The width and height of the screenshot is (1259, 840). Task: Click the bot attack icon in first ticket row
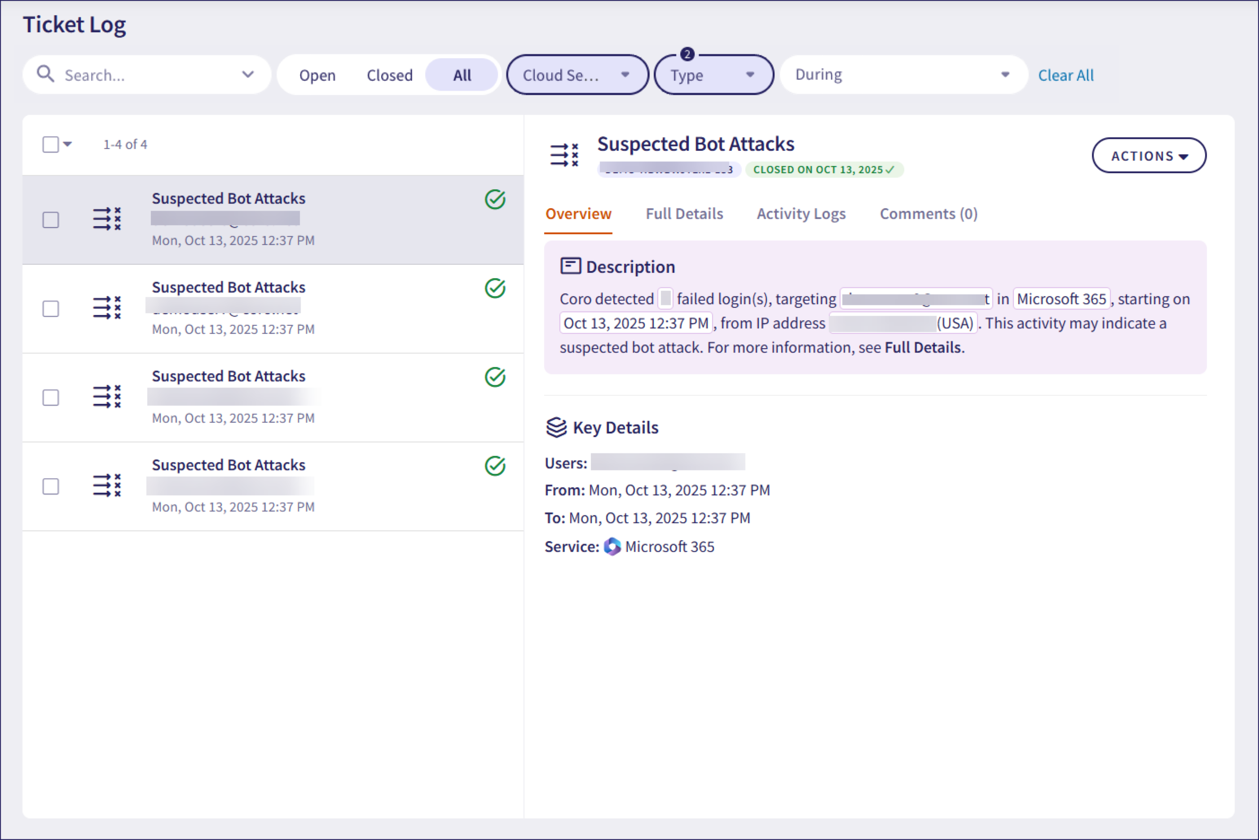(107, 219)
